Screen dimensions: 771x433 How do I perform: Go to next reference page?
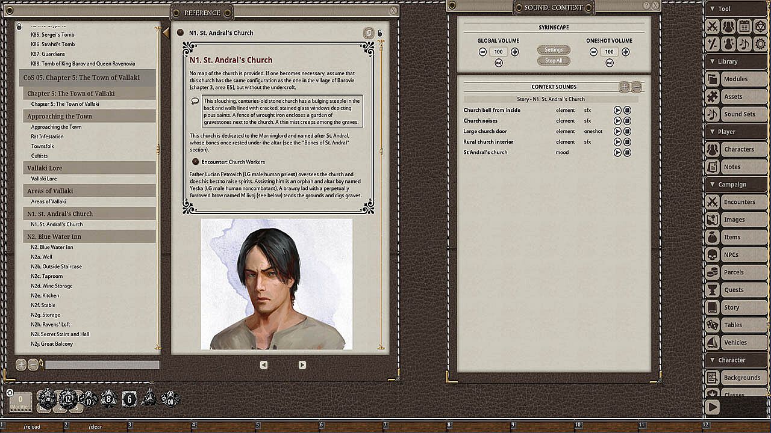302,365
